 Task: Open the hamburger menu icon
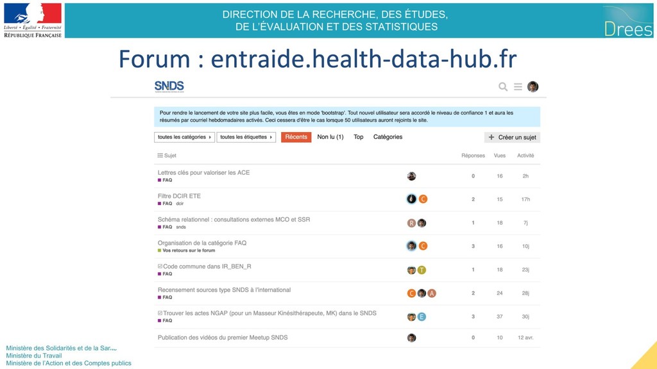[x=518, y=86]
